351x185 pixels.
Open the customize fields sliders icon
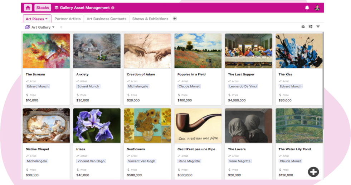(311, 27)
